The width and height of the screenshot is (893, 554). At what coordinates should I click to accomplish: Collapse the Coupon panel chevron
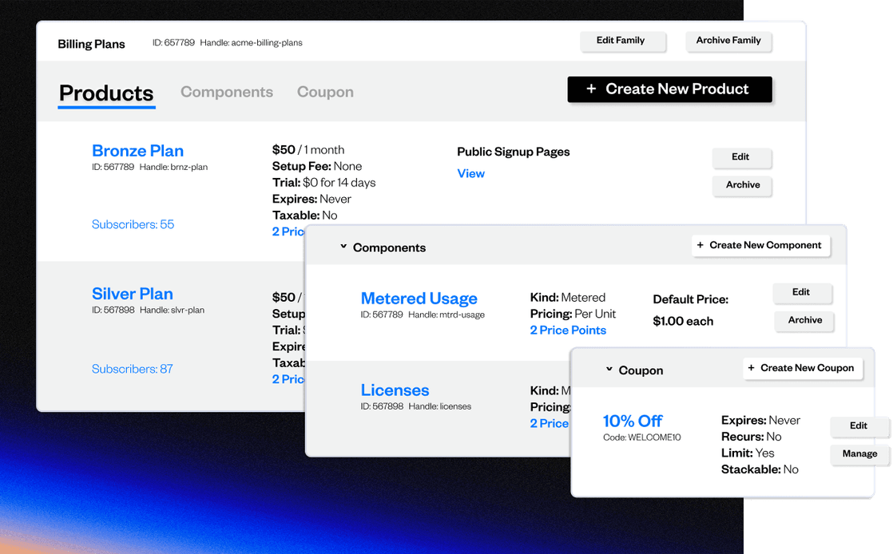(608, 370)
